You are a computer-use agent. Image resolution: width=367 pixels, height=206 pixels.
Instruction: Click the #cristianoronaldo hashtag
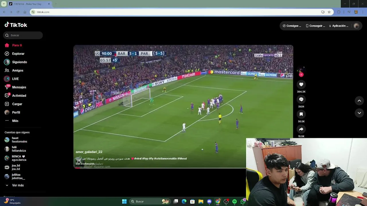[165, 159]
